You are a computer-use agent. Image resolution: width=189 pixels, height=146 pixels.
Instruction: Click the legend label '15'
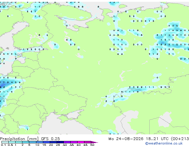click(44, 145)
